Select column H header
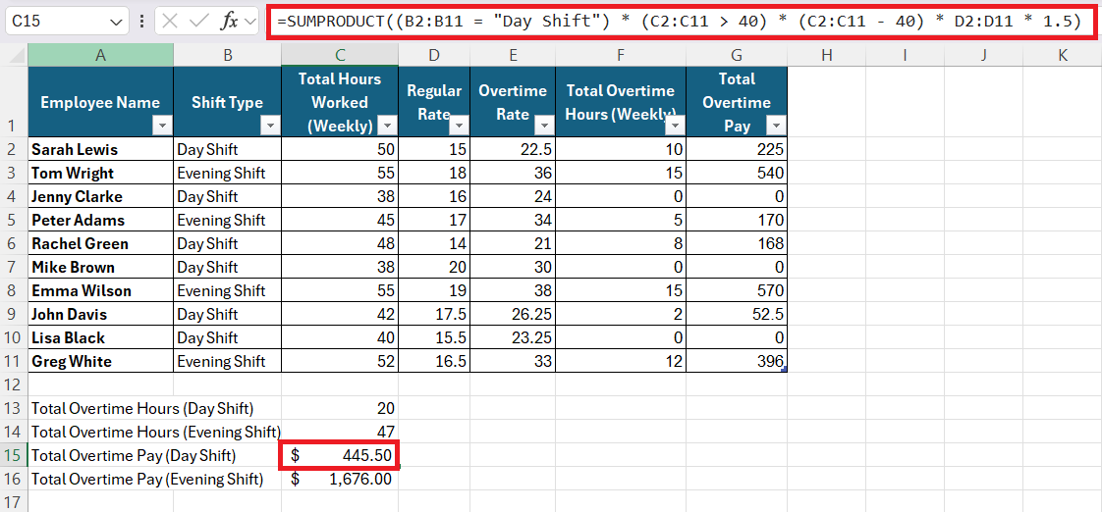The height and width of the screenshot is (512, 1102). [x=827, y=55]
